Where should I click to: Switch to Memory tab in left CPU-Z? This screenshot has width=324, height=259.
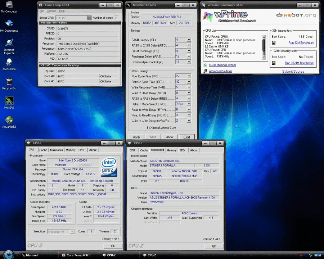71,150
